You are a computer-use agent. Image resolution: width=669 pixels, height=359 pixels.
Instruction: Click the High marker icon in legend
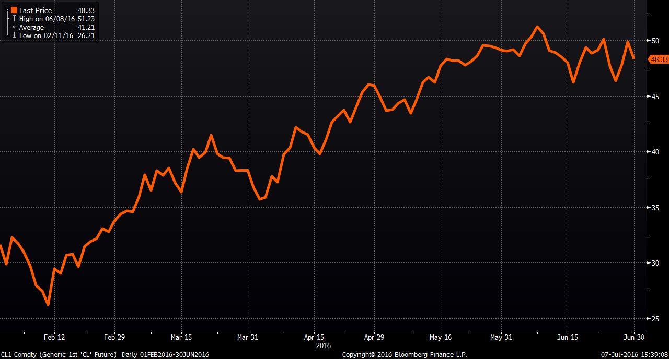[14, 19]
